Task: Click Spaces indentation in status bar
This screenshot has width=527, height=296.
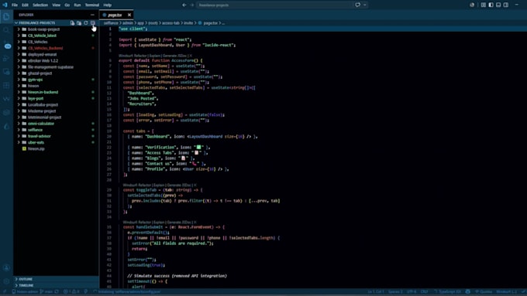Action: pos(395,291)
